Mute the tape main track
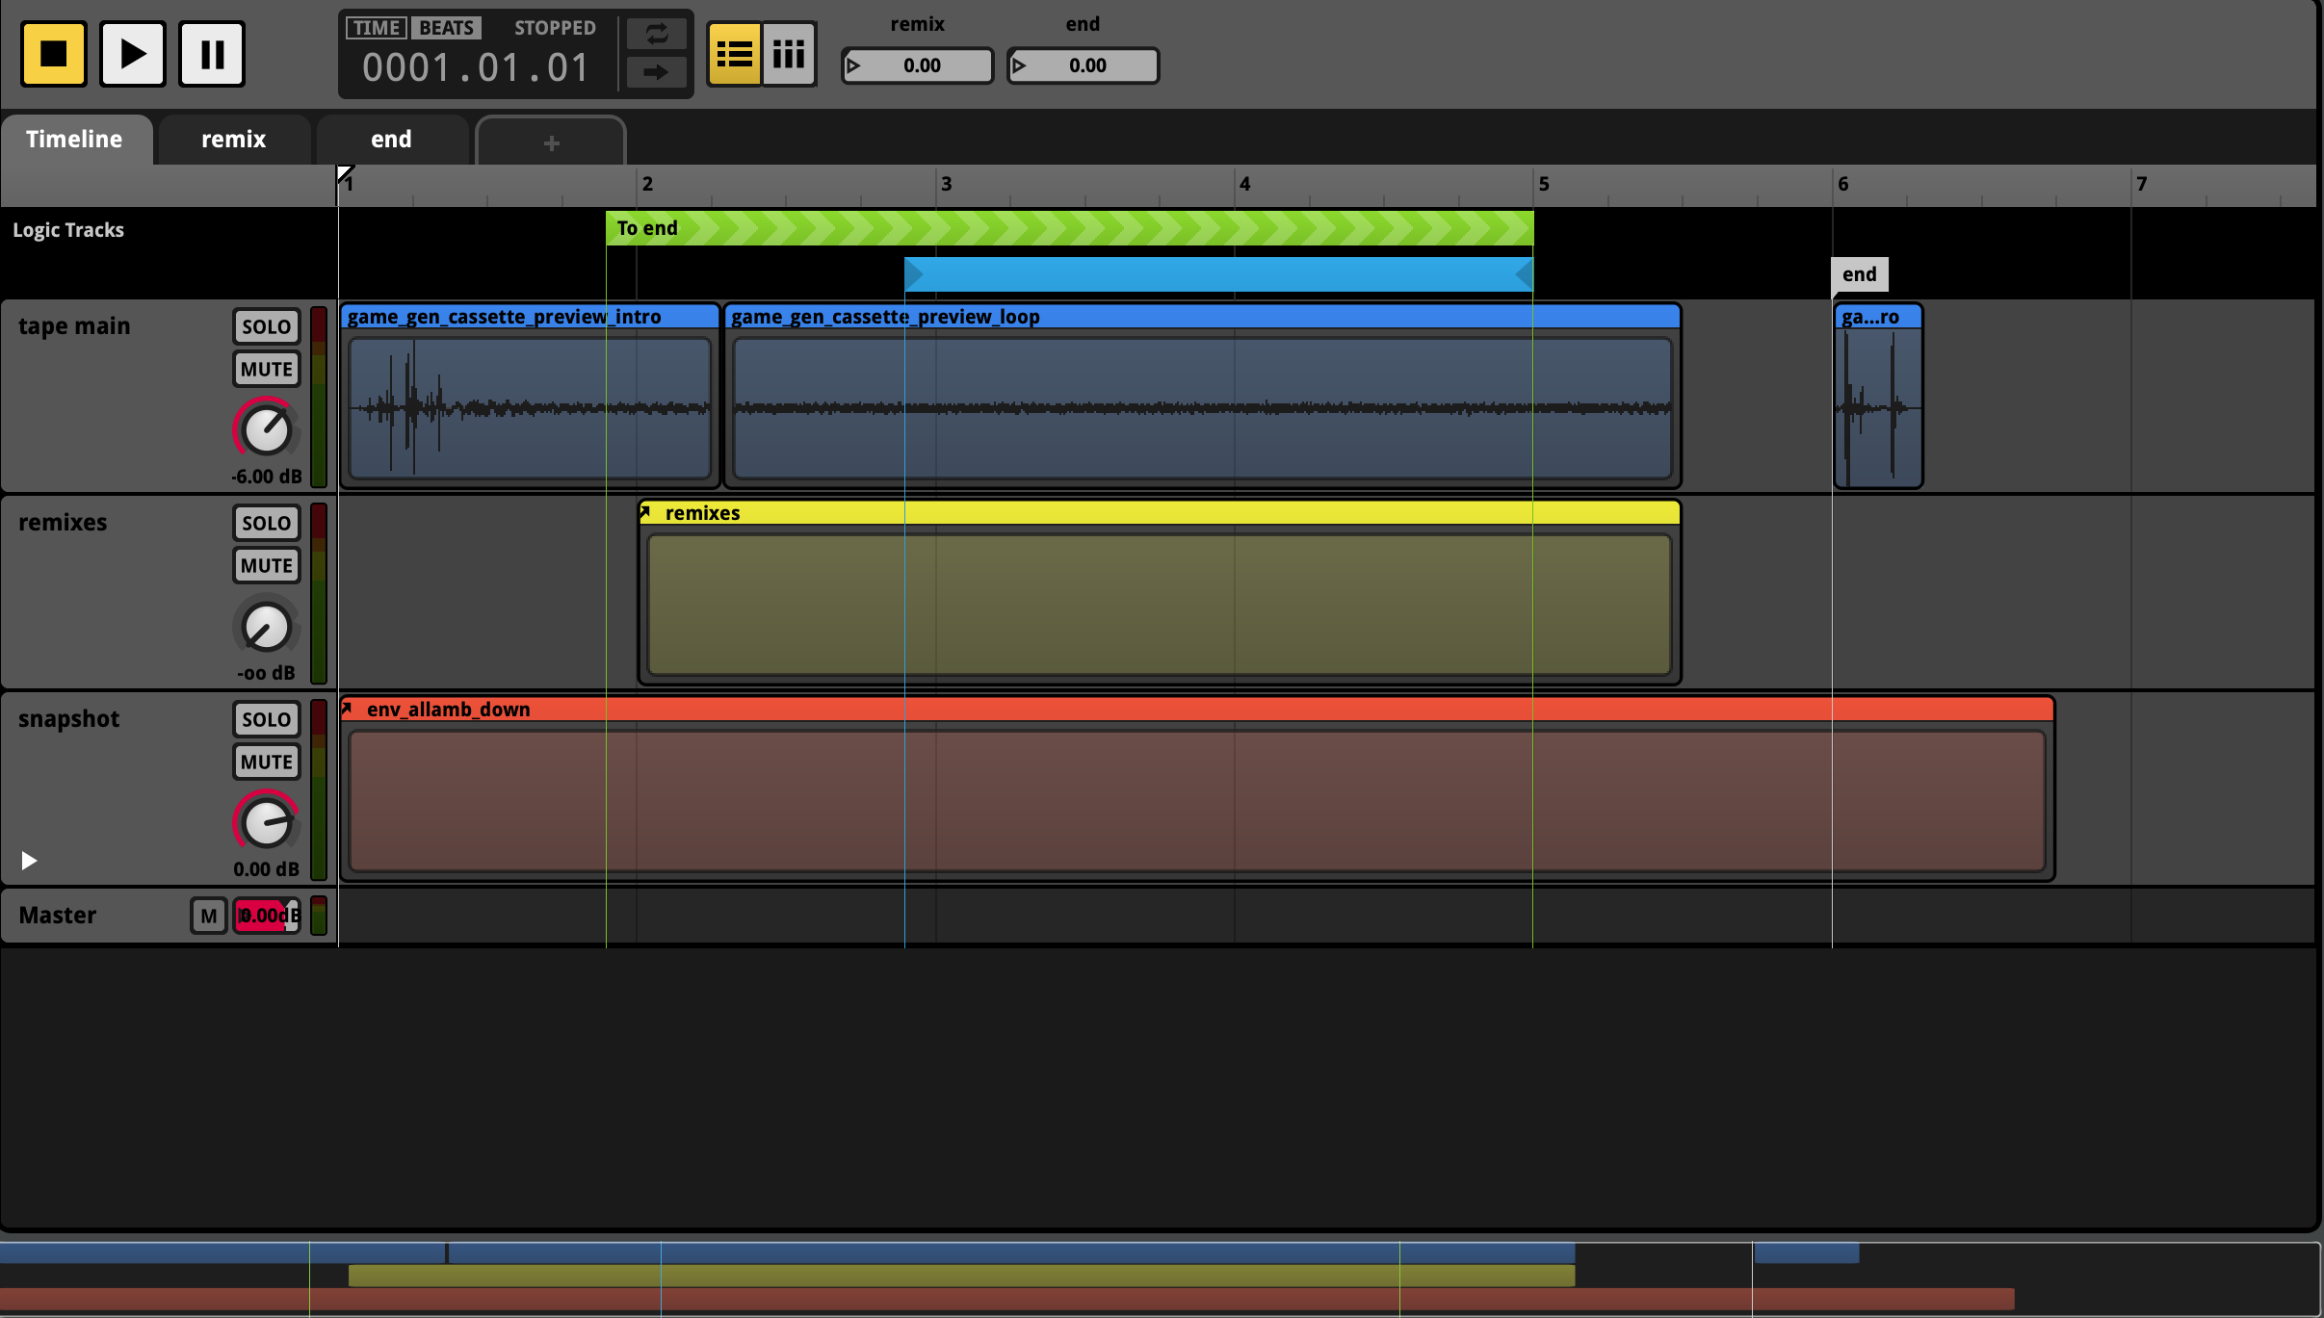 click(266, 368)
